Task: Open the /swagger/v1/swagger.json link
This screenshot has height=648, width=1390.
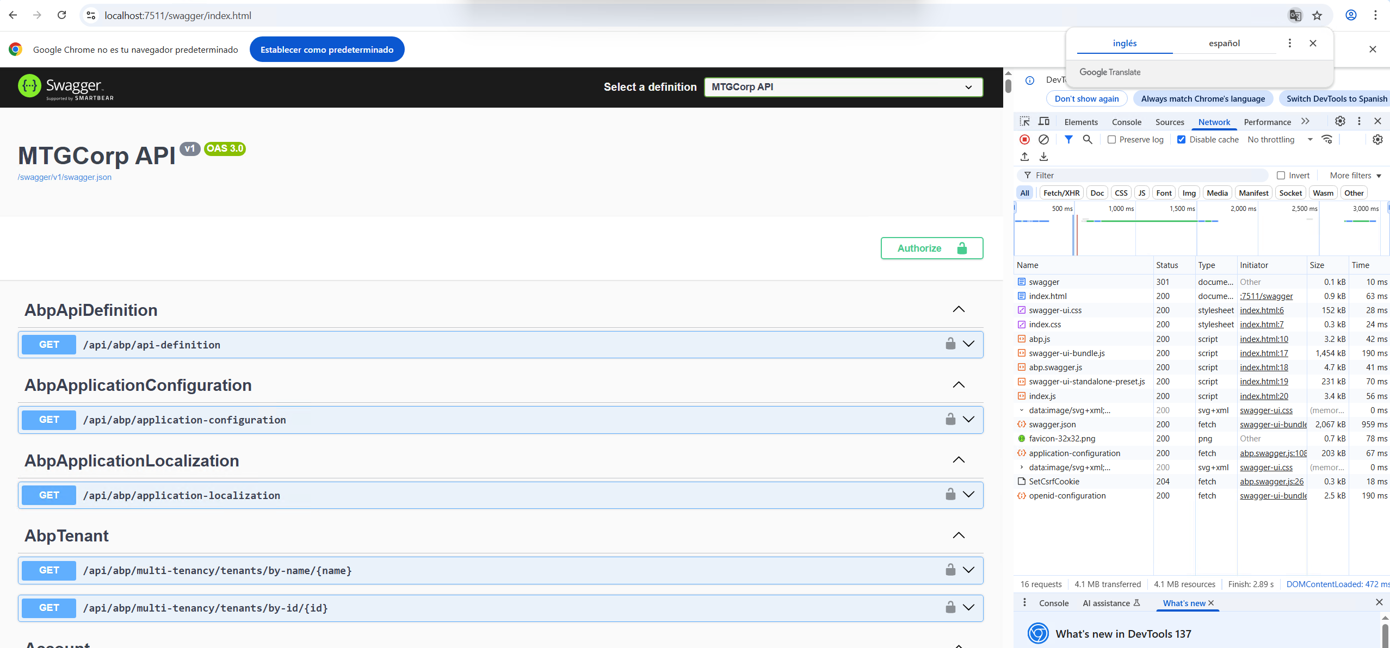Action: coord(65,177)
